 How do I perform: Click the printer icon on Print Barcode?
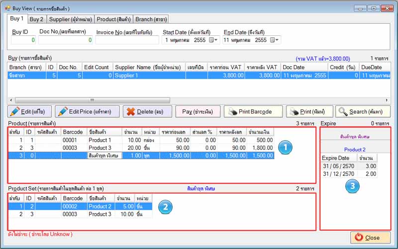232,111
